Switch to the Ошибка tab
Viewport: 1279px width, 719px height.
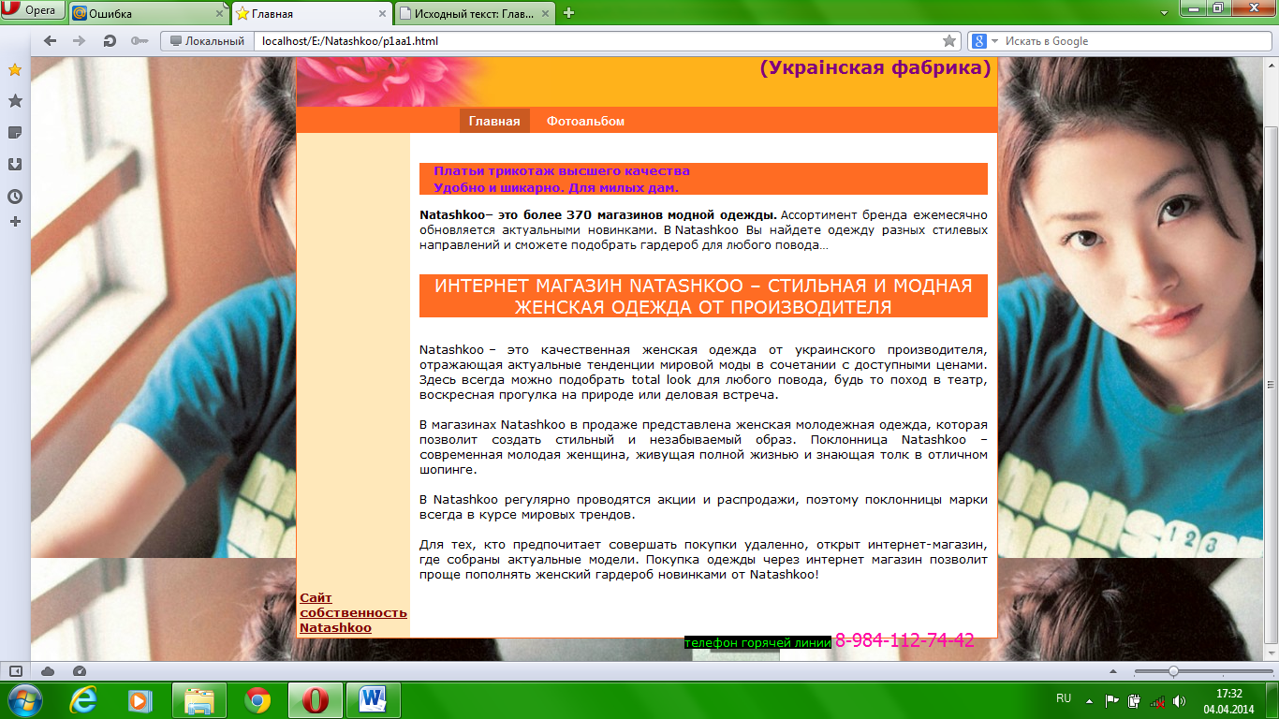click(x=148, y=13)
